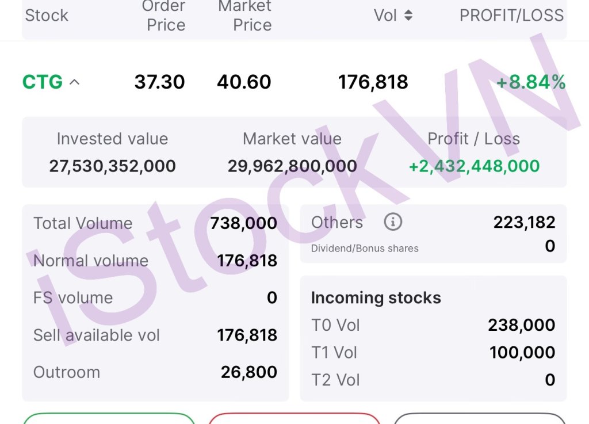Select the T0 Vol row

pyautogui.click(x=433, y=325)
